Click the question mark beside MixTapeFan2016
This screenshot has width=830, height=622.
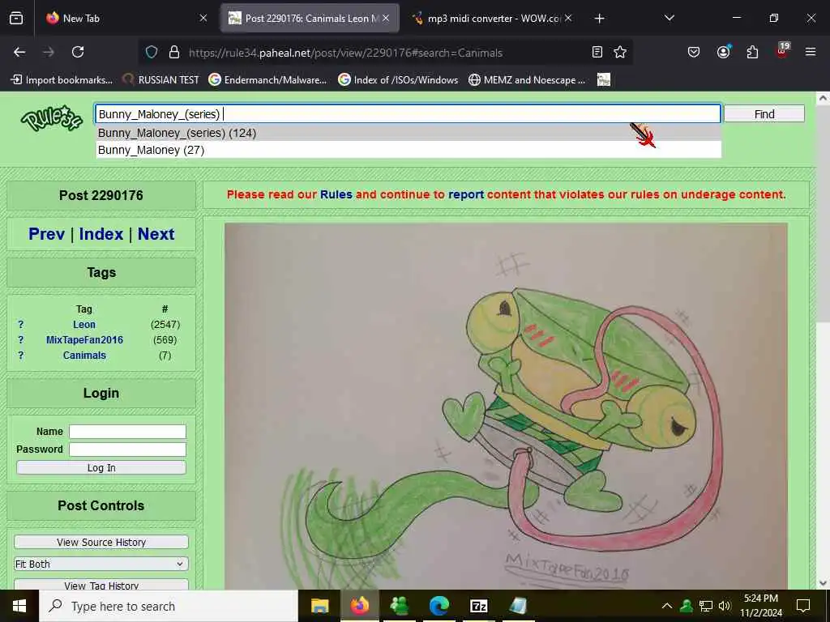[20, 339]
